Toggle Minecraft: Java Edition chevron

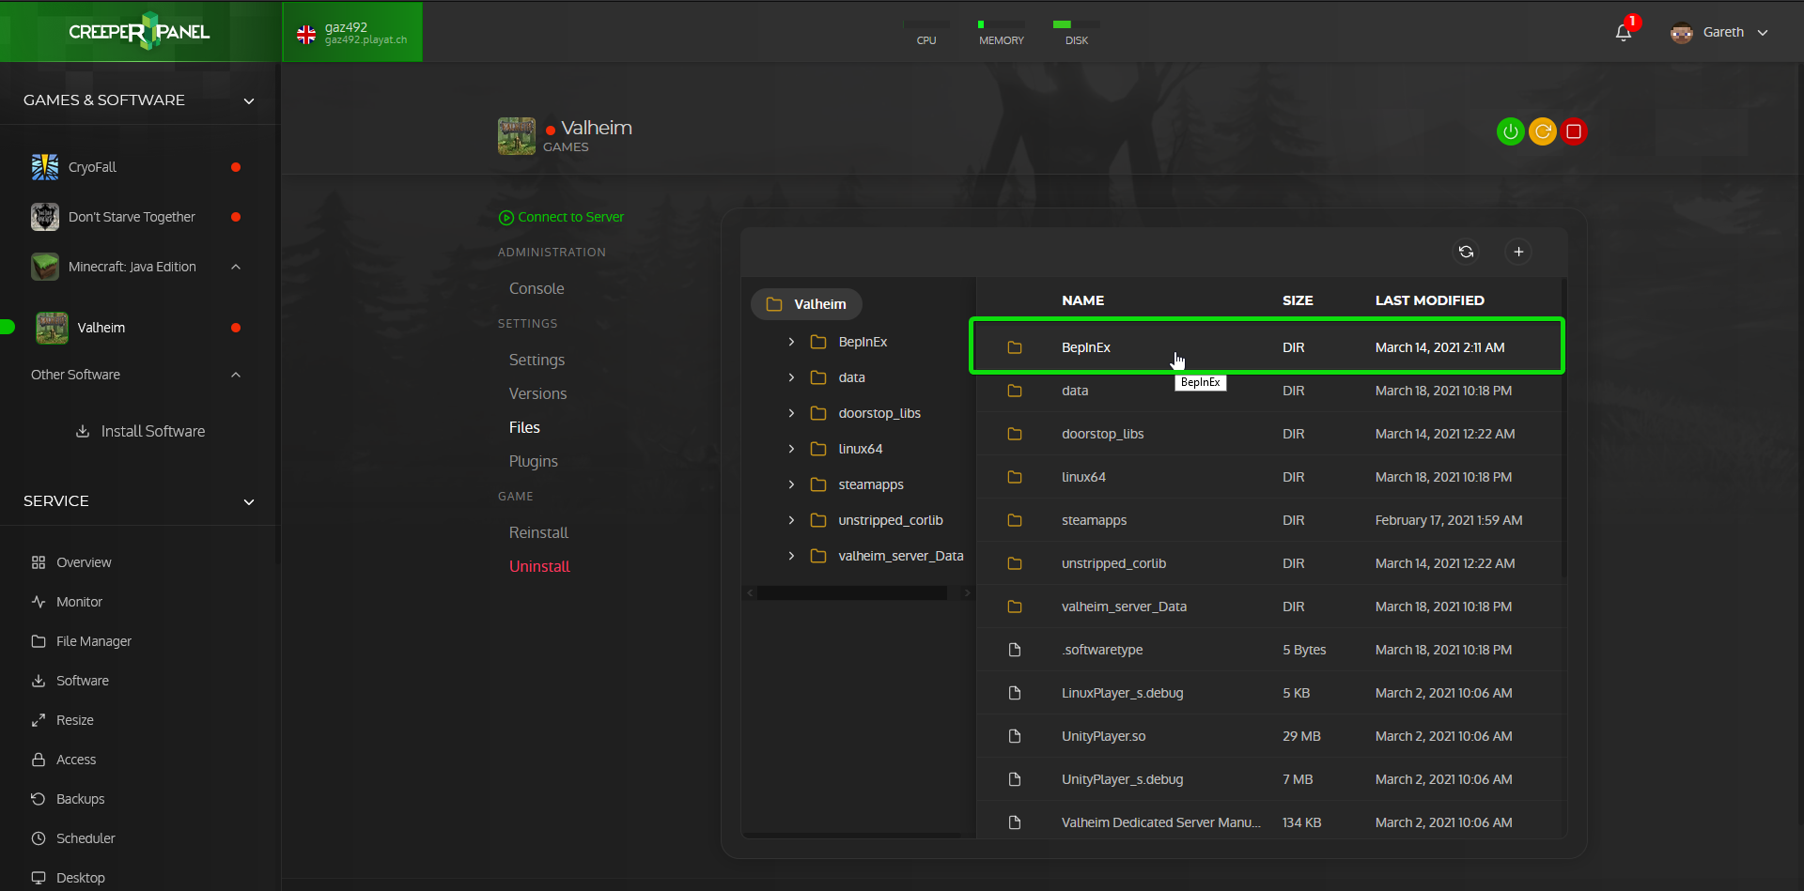pyautogui.click(x=236, y=267)
